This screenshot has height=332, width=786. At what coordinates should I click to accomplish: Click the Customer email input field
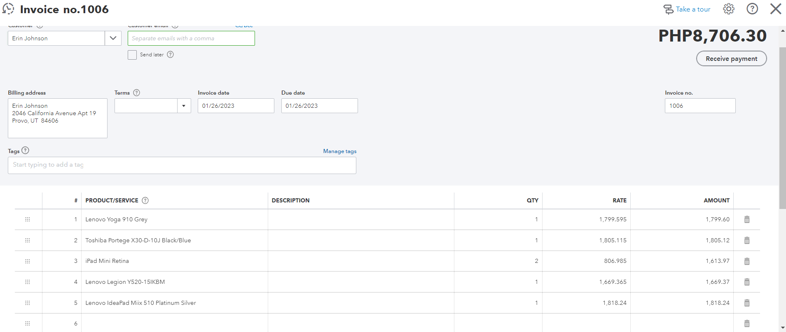pos(191,38)
